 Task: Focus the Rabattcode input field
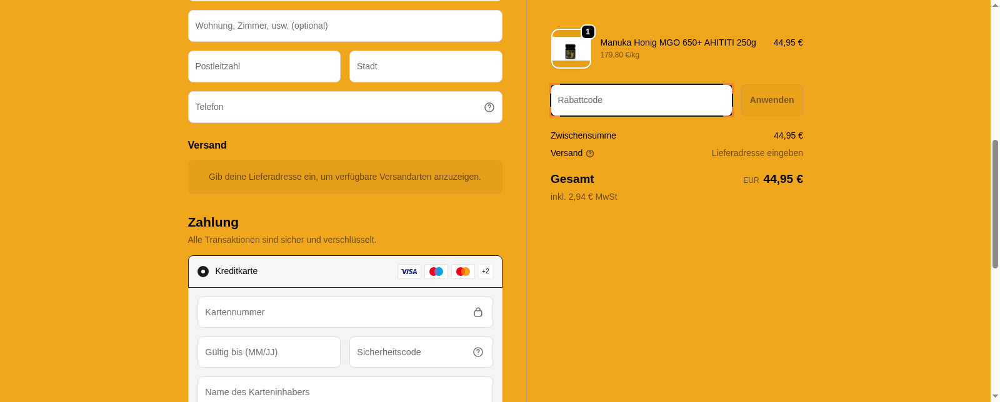[641, 100]
